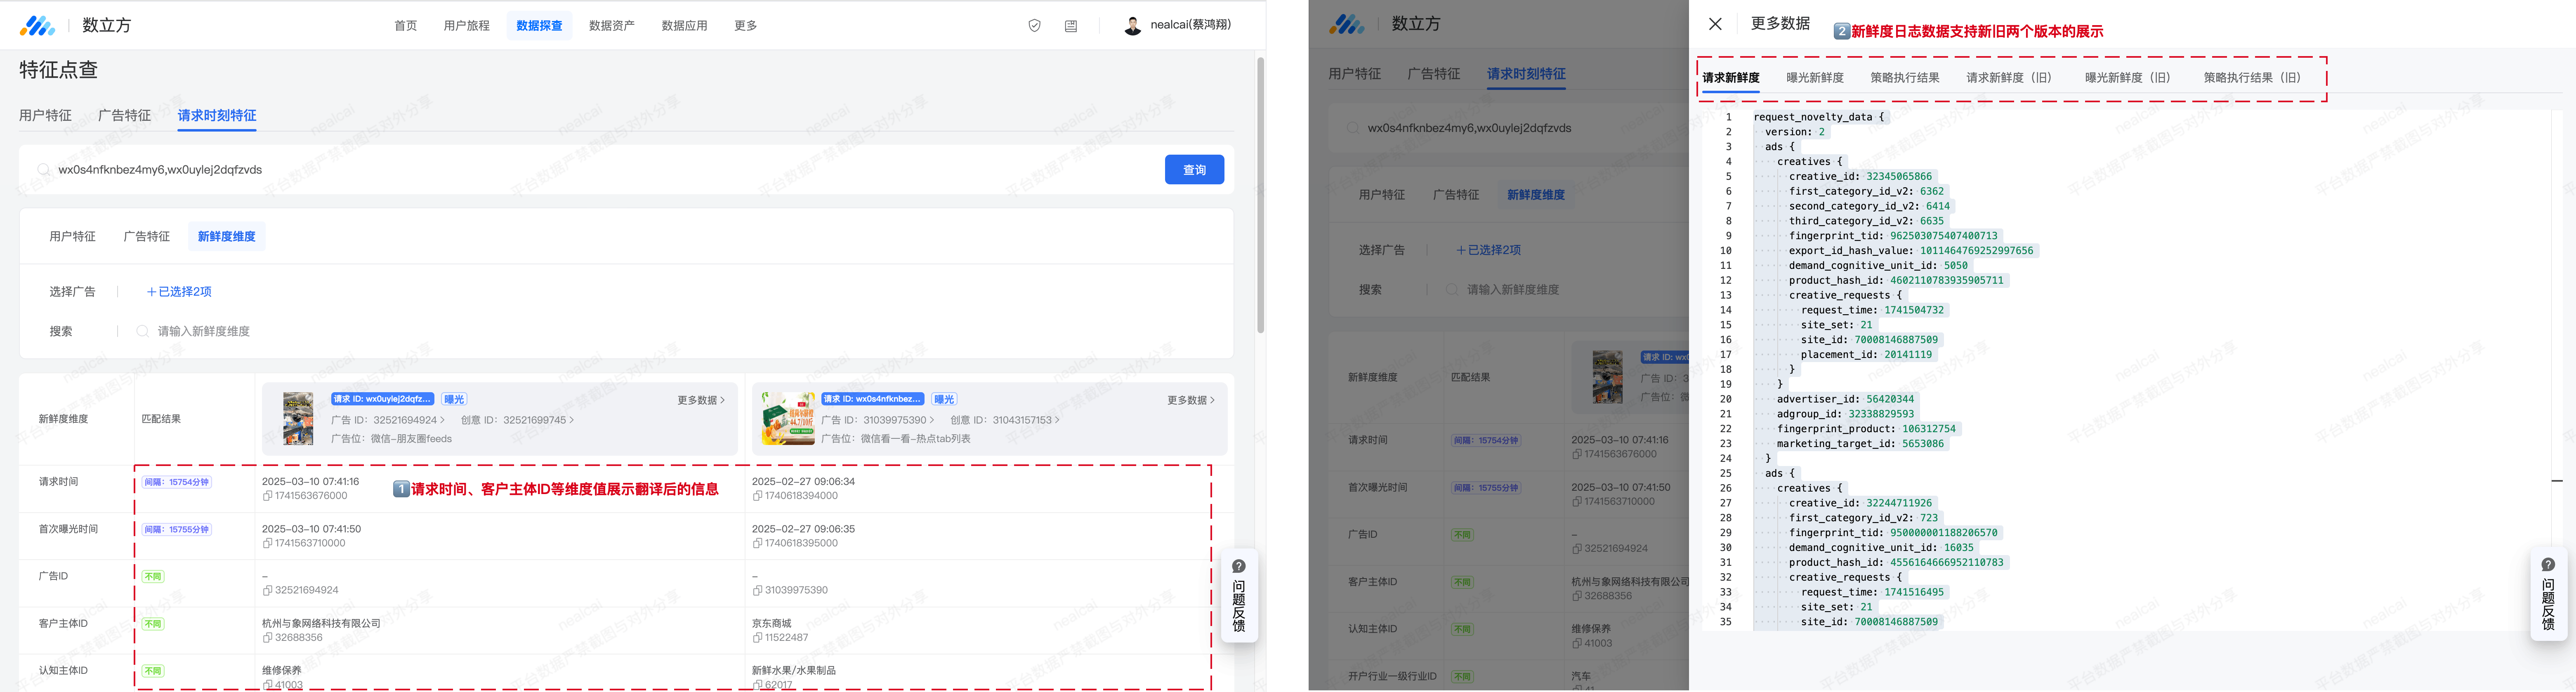Click the 数立方 logo in left header
The height and width of the screenshot is (692, 2576).
pyautogui.click(x=38, y=26)
